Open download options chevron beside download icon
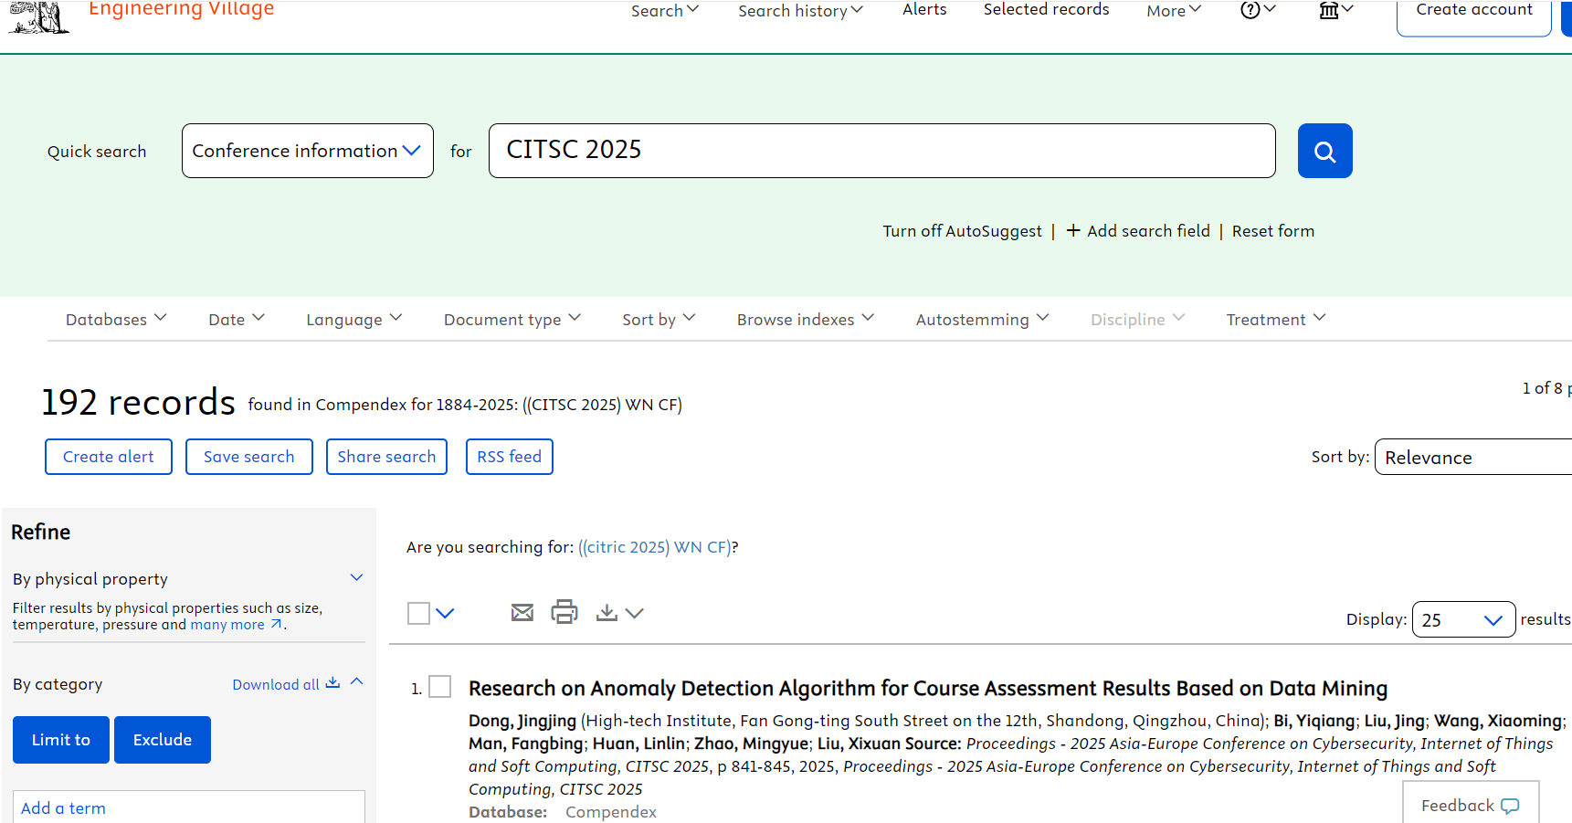1572x823 pixels. (x=635, y=613)
